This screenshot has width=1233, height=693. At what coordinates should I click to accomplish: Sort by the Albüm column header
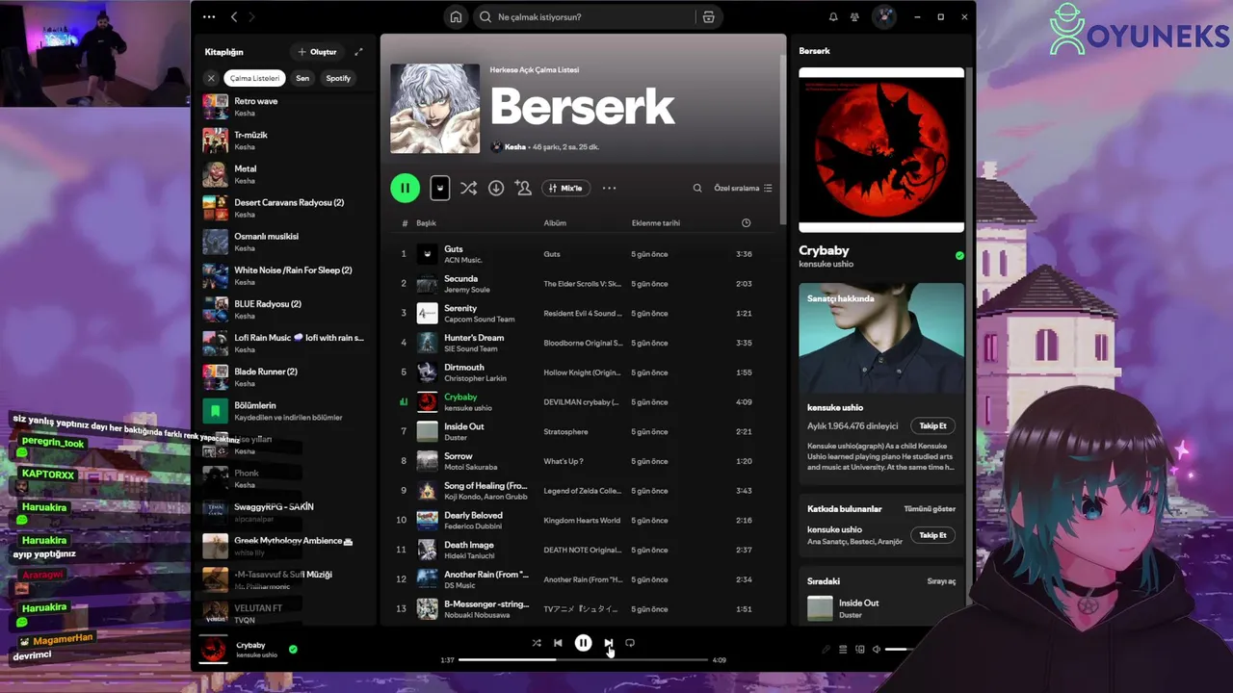[x=555, y=223]
